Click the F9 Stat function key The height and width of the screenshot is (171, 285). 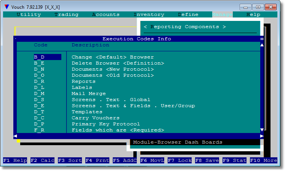[x=234, y=160]
